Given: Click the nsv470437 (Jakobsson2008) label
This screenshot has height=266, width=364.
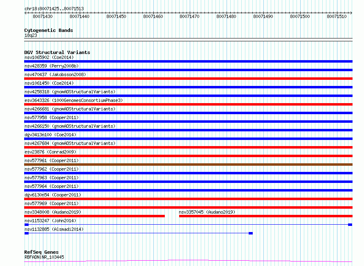Looking at the screenshot, I should (55, 74).
